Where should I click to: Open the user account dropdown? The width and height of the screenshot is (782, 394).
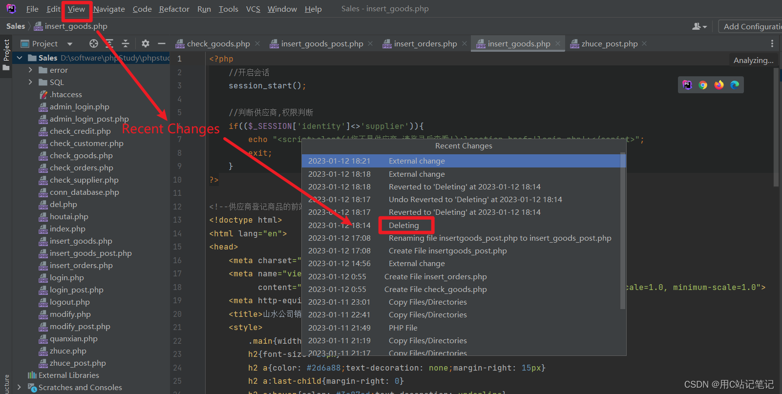(x=699, y=26)
